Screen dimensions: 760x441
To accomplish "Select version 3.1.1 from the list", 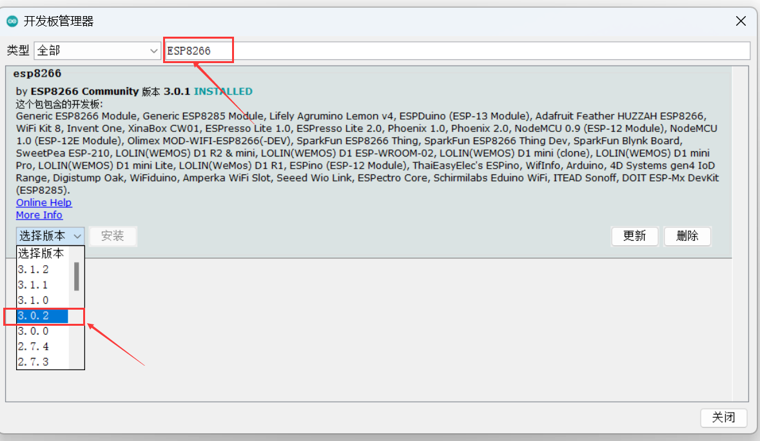I will (43, 285).
